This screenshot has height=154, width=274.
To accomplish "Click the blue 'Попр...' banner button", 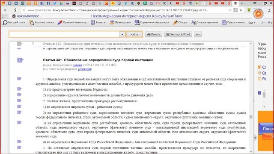I will 266,129.
